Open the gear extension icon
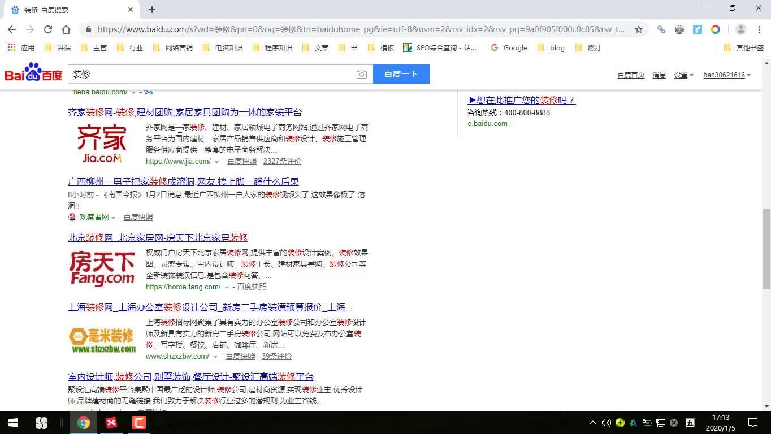The width and height of the screenshot is (771, 434). pyautogui.click(x=679, y=29)
